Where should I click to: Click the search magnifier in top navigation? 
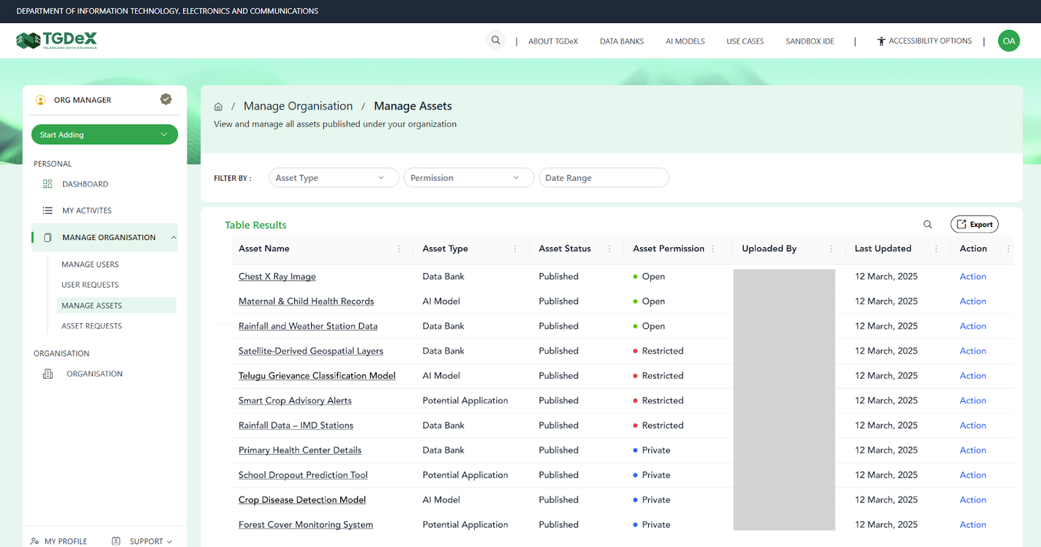pos(496,40)
